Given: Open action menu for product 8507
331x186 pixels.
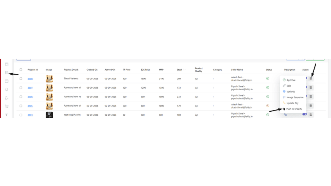Looking at the screenshot, I should pos(311,87).
